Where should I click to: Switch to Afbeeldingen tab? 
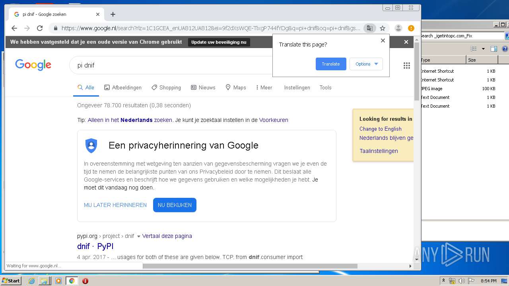123,87
